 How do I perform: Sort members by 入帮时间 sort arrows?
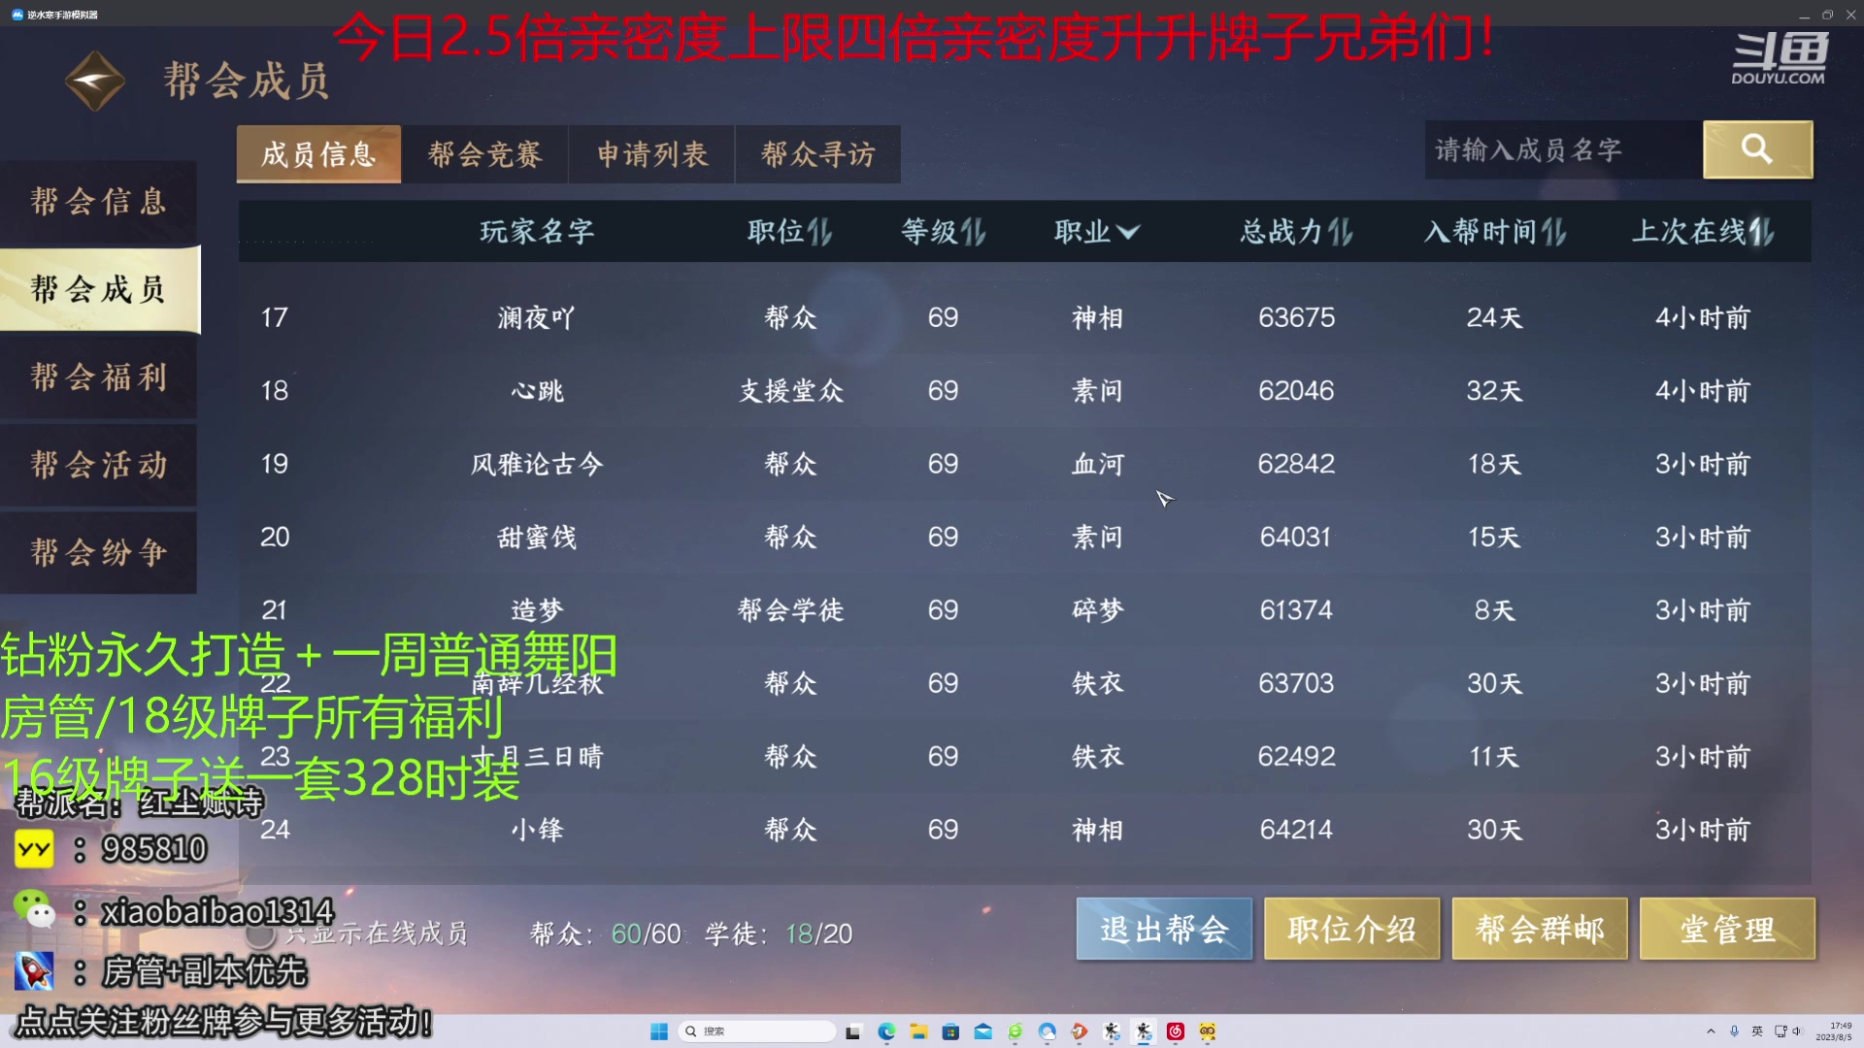[1553, 231]
